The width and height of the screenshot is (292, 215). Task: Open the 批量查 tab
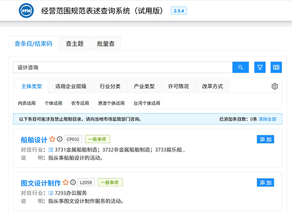click(106, 44)
